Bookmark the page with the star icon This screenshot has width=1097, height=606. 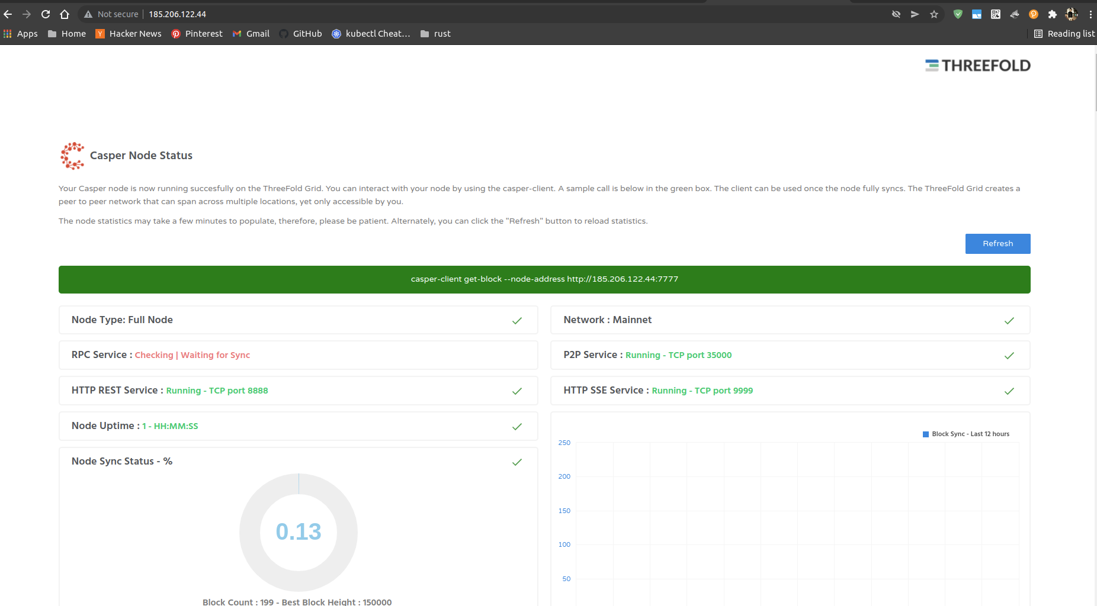(x=935, y=14)
